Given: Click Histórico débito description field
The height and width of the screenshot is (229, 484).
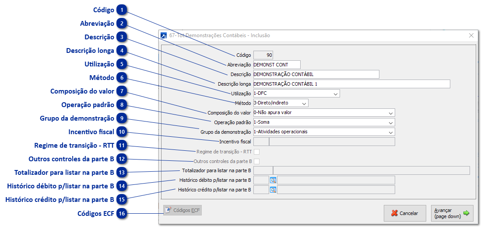Looking at the screenshot, I should pos(336,180).
